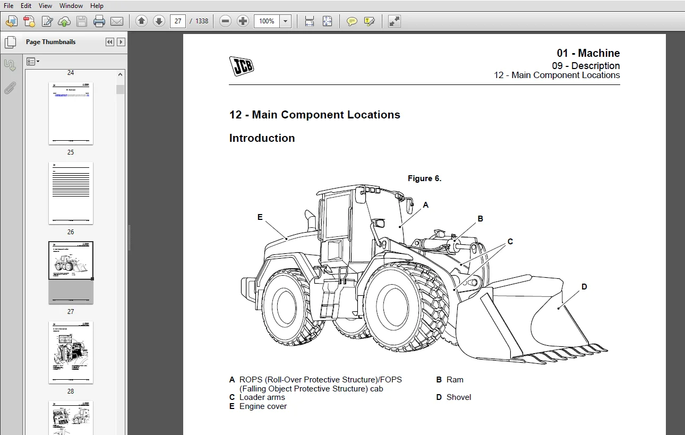Click the thumbnails panel scrollbar up arrow
685x435 pixels.
121,74
